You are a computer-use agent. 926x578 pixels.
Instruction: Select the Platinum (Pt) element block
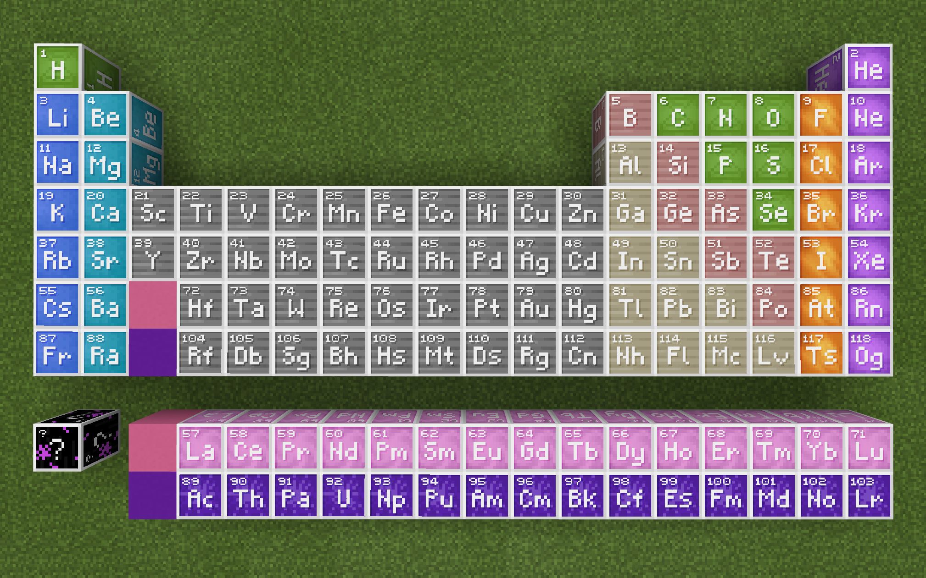(487, 305)
